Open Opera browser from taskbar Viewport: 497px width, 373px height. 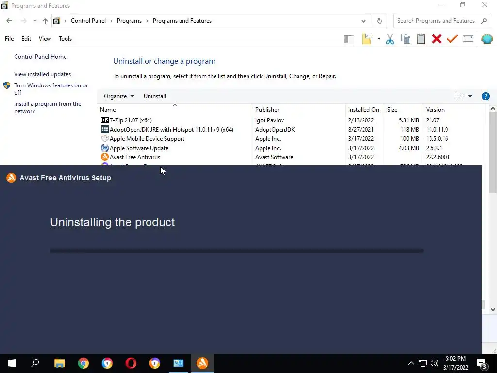[x=131, y=363]
